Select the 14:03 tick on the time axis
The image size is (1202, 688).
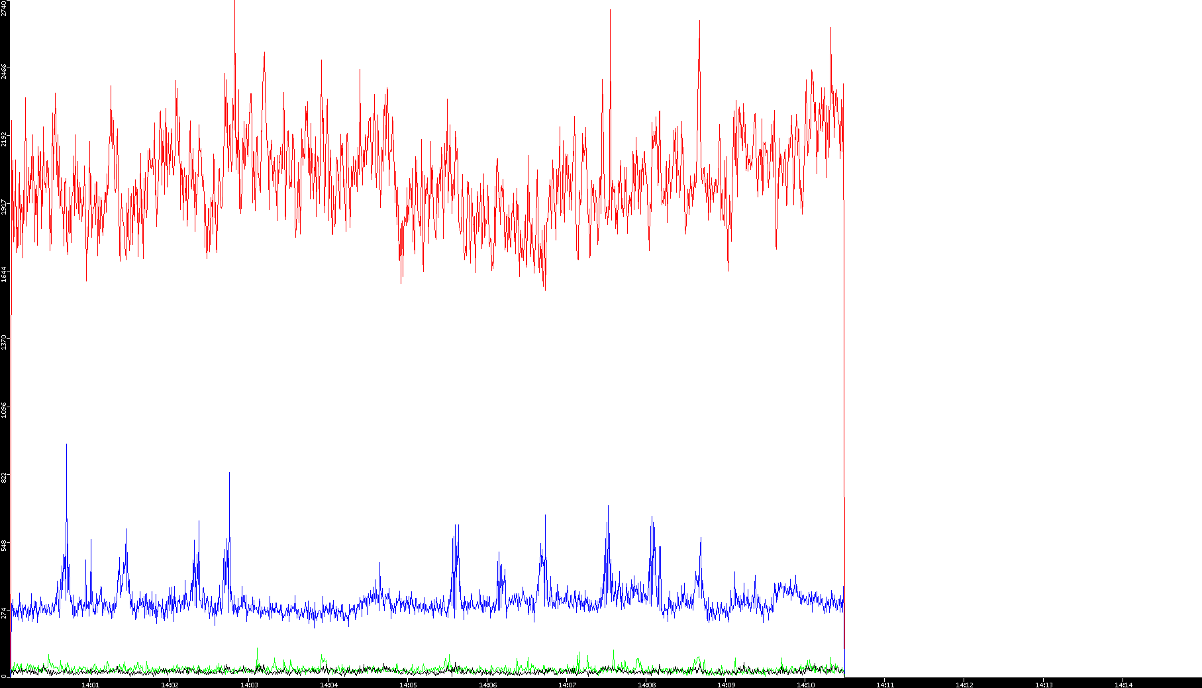pyautogui.click(x=249, y=685)
